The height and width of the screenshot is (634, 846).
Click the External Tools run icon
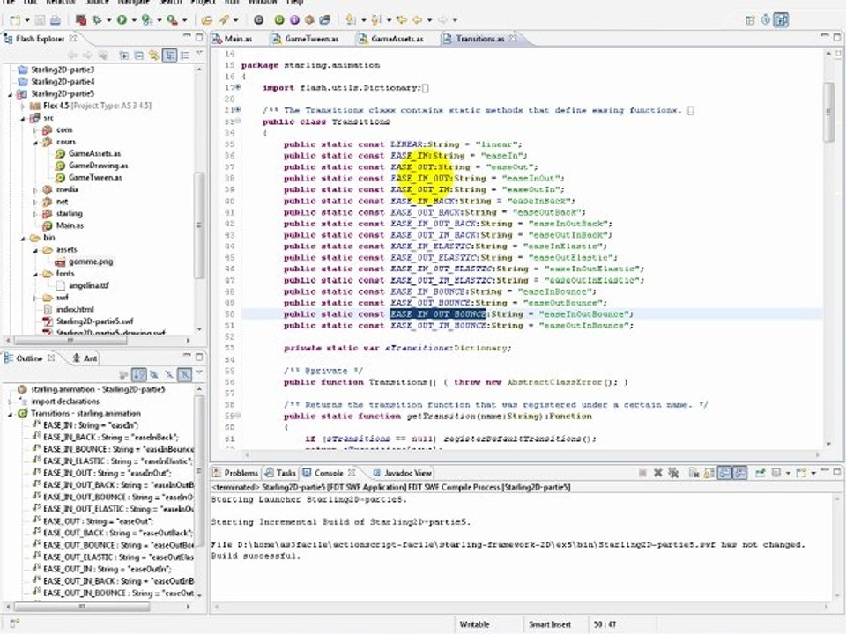tap(172, 20)
